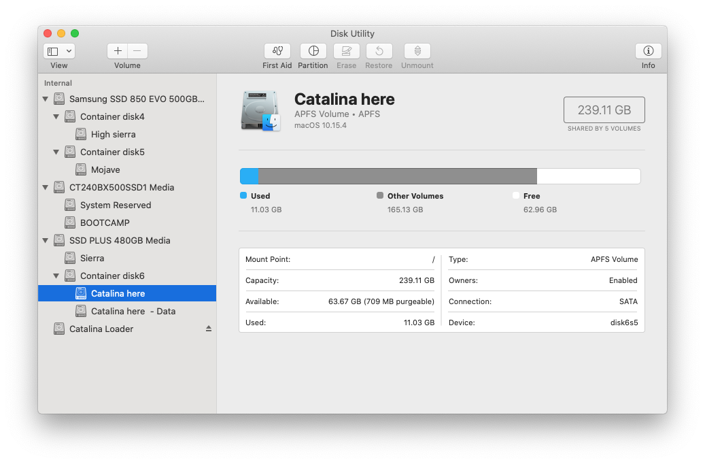Click the Erase toolbar icon

(x=346, y=51)
